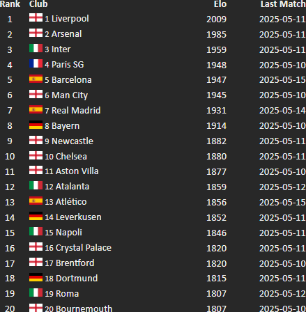Sort by the Club column header
This screenshot has width=306, height=312.
click(x=38, y=4)
